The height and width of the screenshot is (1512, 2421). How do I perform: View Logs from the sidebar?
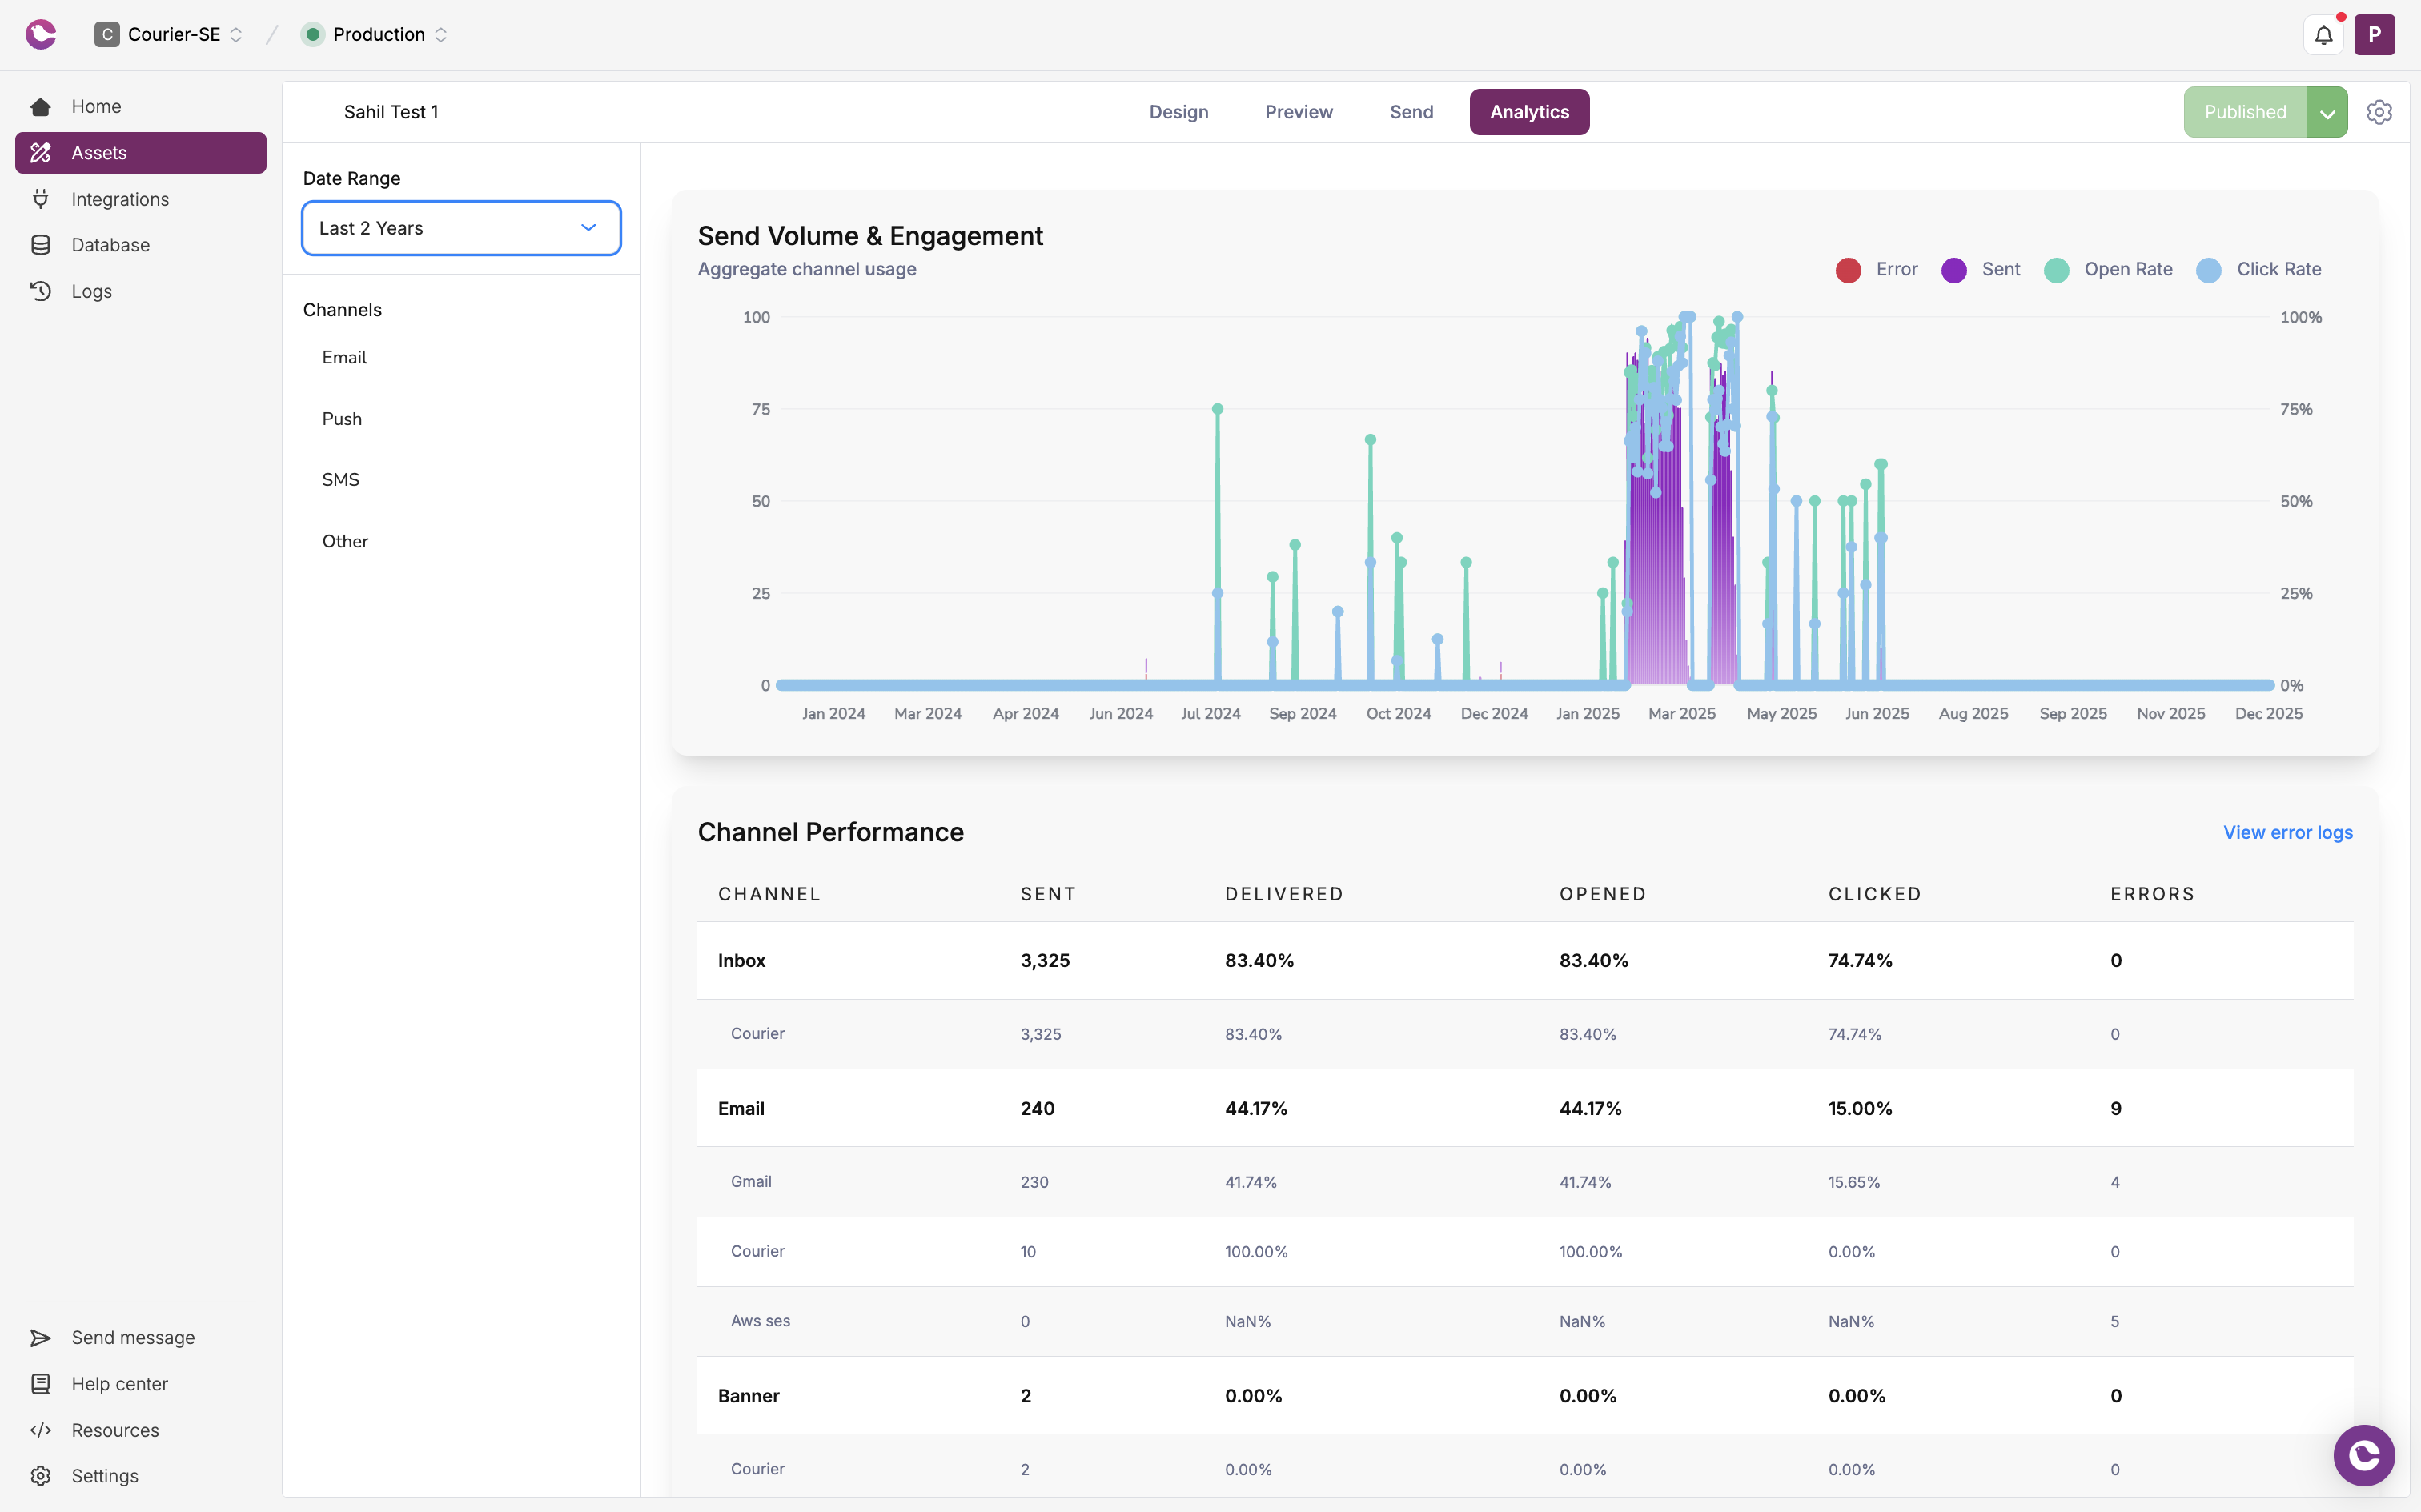tap(92, 291)
